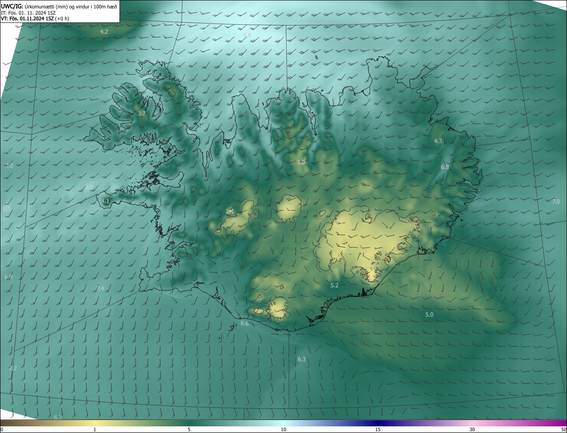Click the 4.1 value label
The image size is (567, 433).
coord(105,201)
